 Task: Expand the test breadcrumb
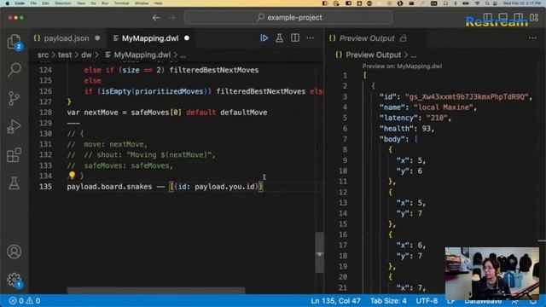65,55
